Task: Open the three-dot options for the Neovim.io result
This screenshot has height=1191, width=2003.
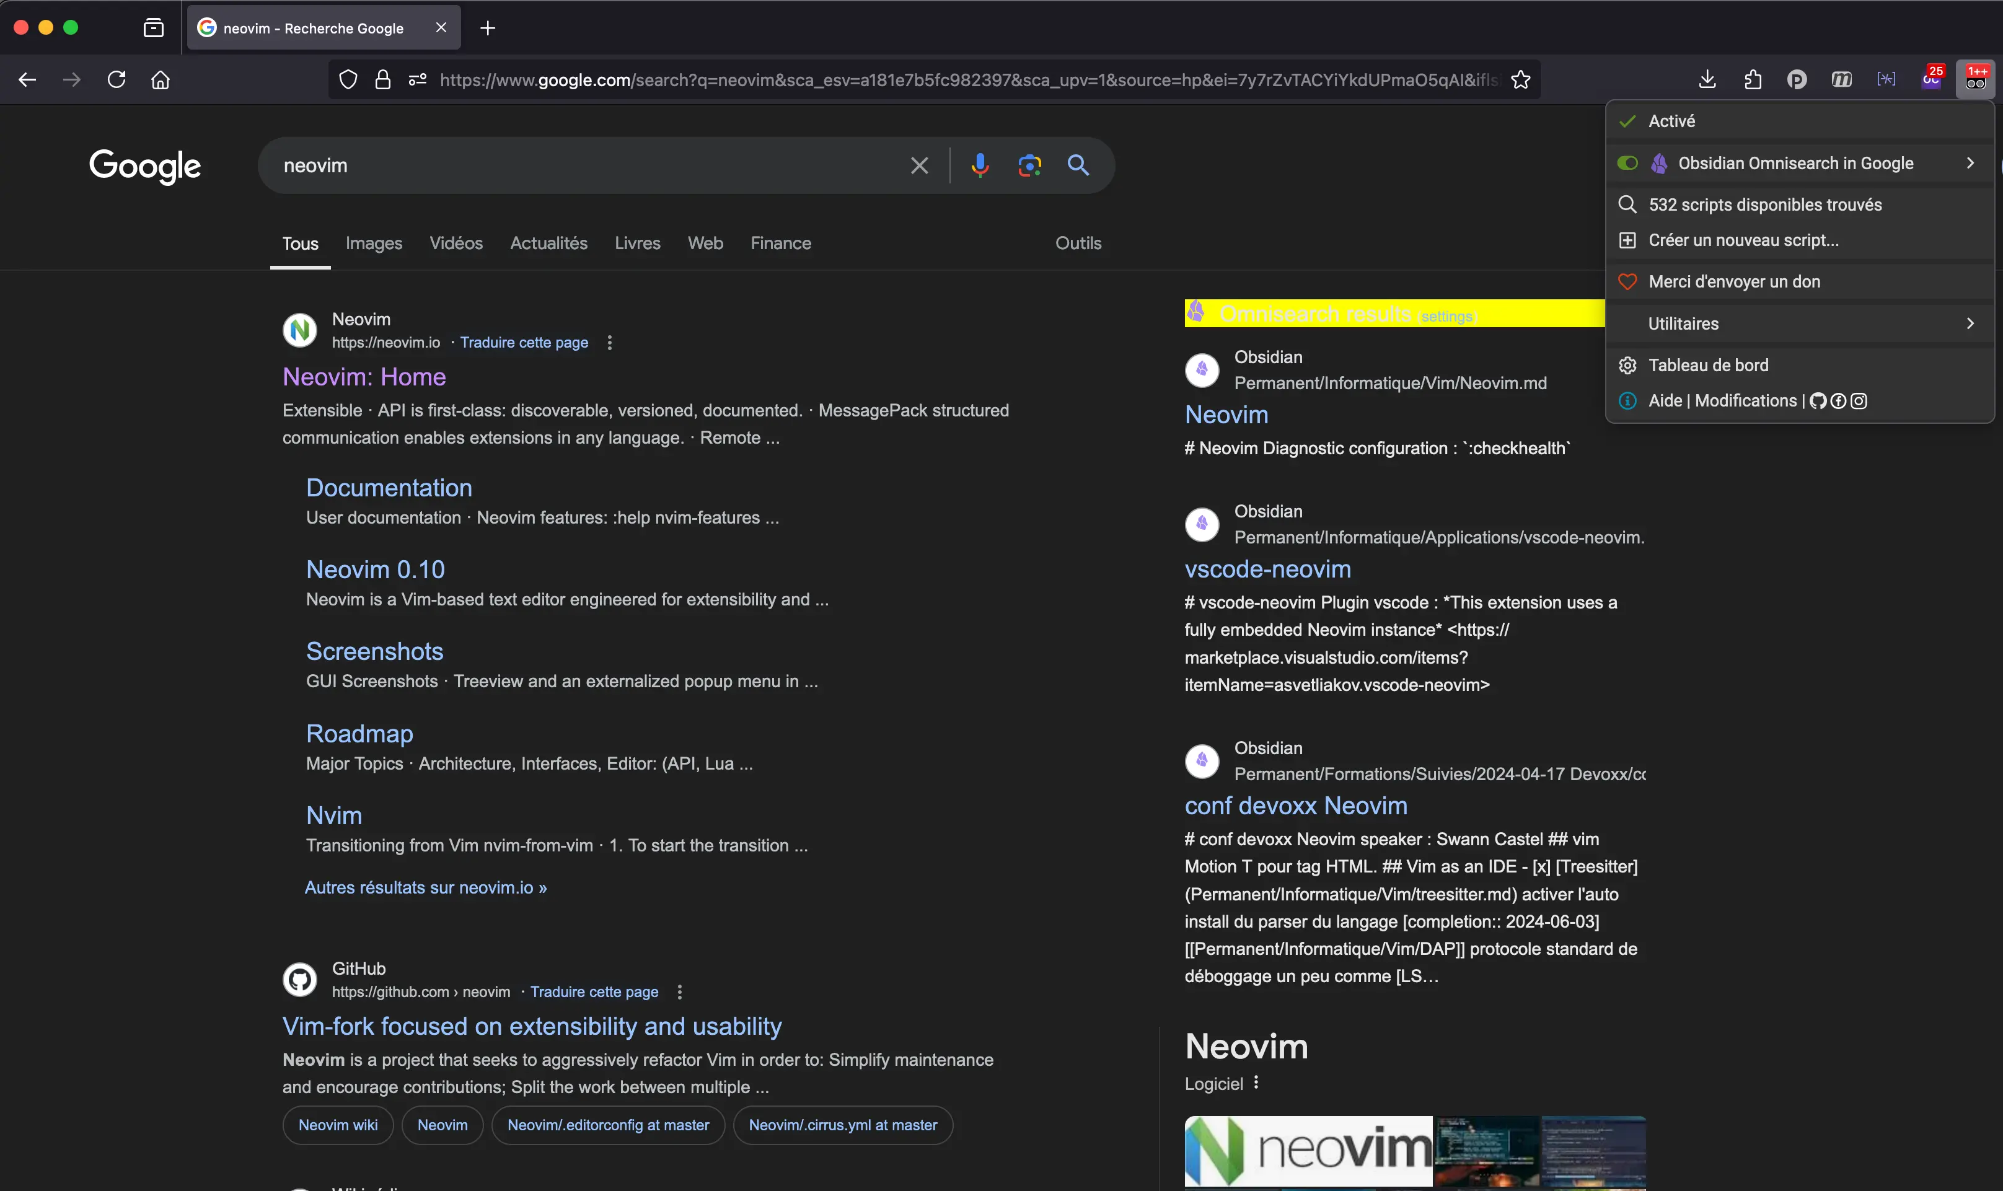Action: 610,343
